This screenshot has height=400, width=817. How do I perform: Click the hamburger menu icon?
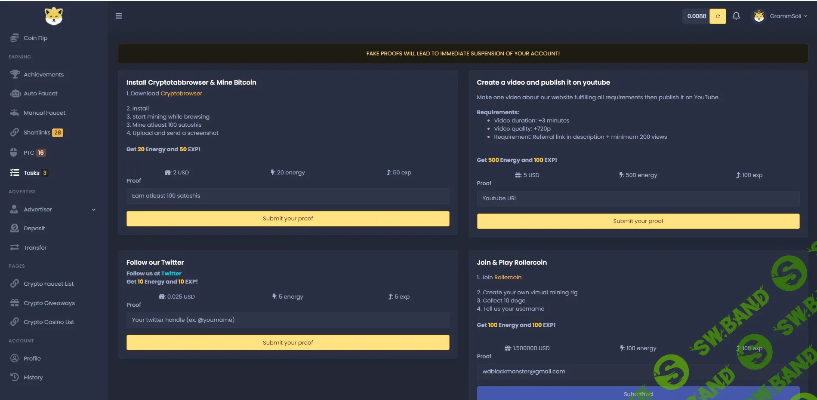coord(119,16)
